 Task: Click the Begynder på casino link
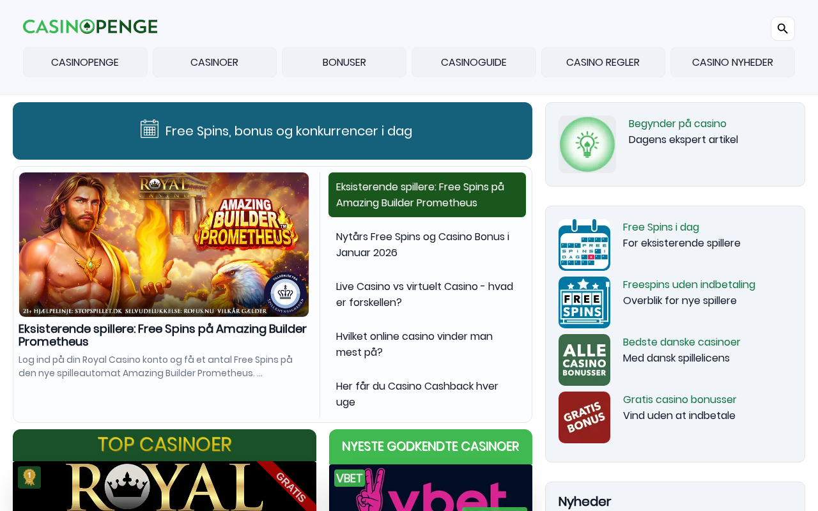[677, 123]
